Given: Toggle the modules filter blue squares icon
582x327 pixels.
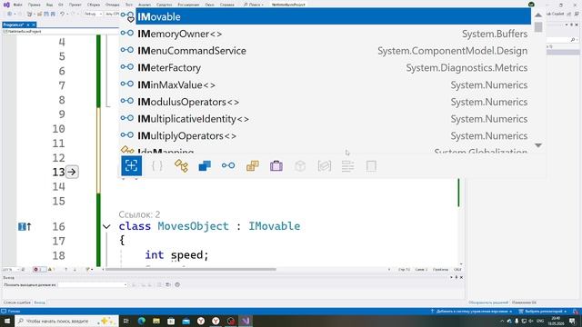Looking at the screenshot, I should 205,165.
